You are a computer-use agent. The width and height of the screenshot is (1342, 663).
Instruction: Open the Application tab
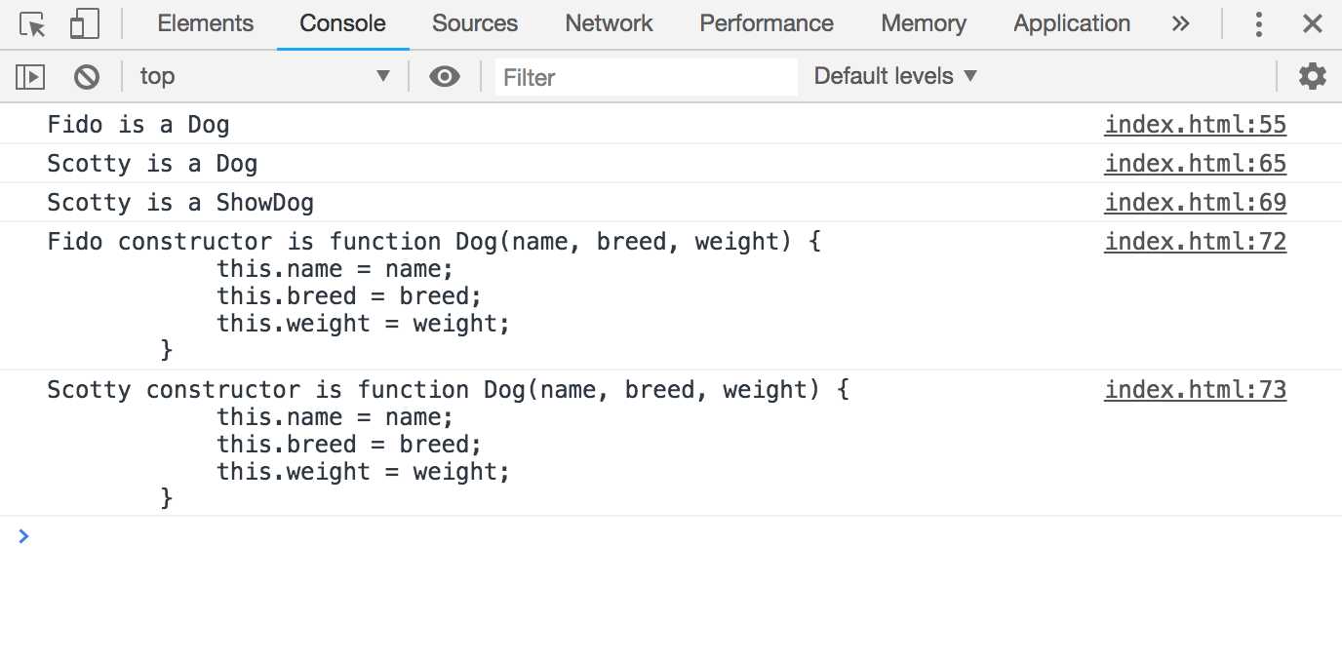pyautogui.click(x=1071, y=24)
